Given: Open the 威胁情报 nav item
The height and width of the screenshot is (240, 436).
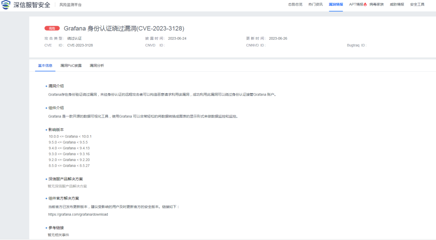Looking at the screenshot, I should tap(397, 4).
